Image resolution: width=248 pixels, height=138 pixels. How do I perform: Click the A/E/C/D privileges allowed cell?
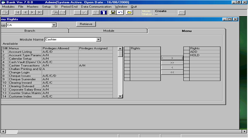point(60,76)
